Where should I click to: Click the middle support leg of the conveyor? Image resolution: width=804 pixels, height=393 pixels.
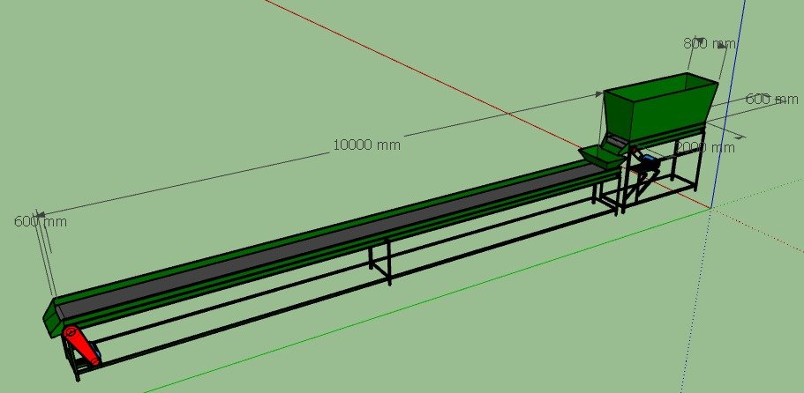coord(380,260)
